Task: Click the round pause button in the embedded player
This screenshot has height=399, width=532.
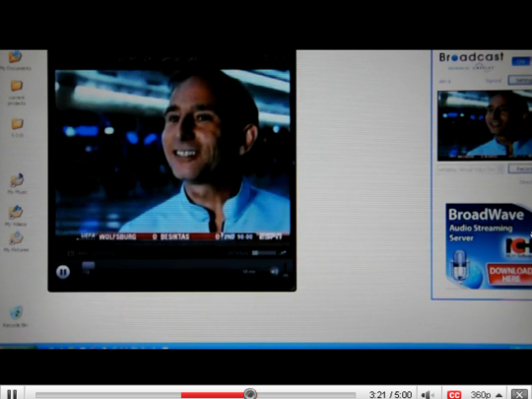Action: [63, 272]
